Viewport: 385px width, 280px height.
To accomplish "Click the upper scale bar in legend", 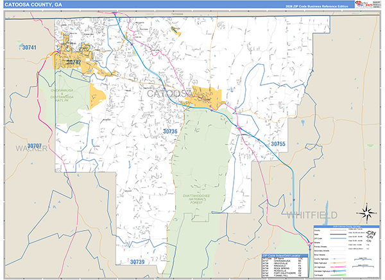I will (363, 259).
